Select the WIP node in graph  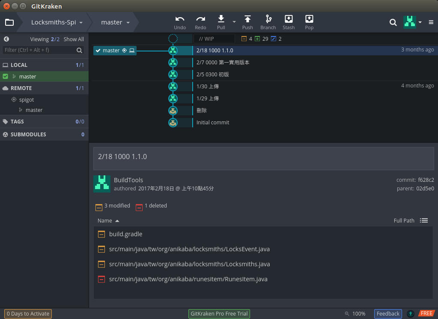[173, 39]
